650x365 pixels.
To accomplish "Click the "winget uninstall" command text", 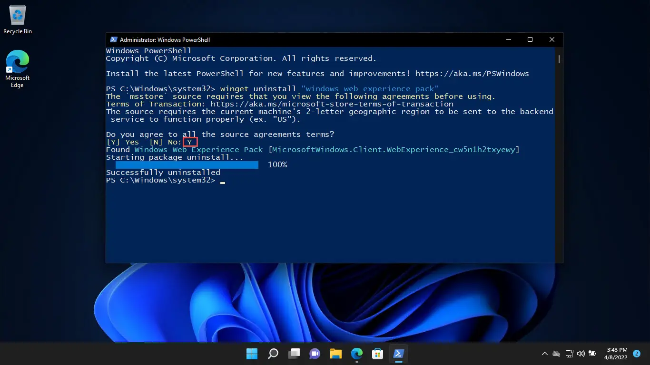I will tap(258, 89).
